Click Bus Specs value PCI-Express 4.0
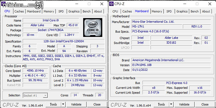The width and height of the screenshot is (216, 108). click(171, 31)
